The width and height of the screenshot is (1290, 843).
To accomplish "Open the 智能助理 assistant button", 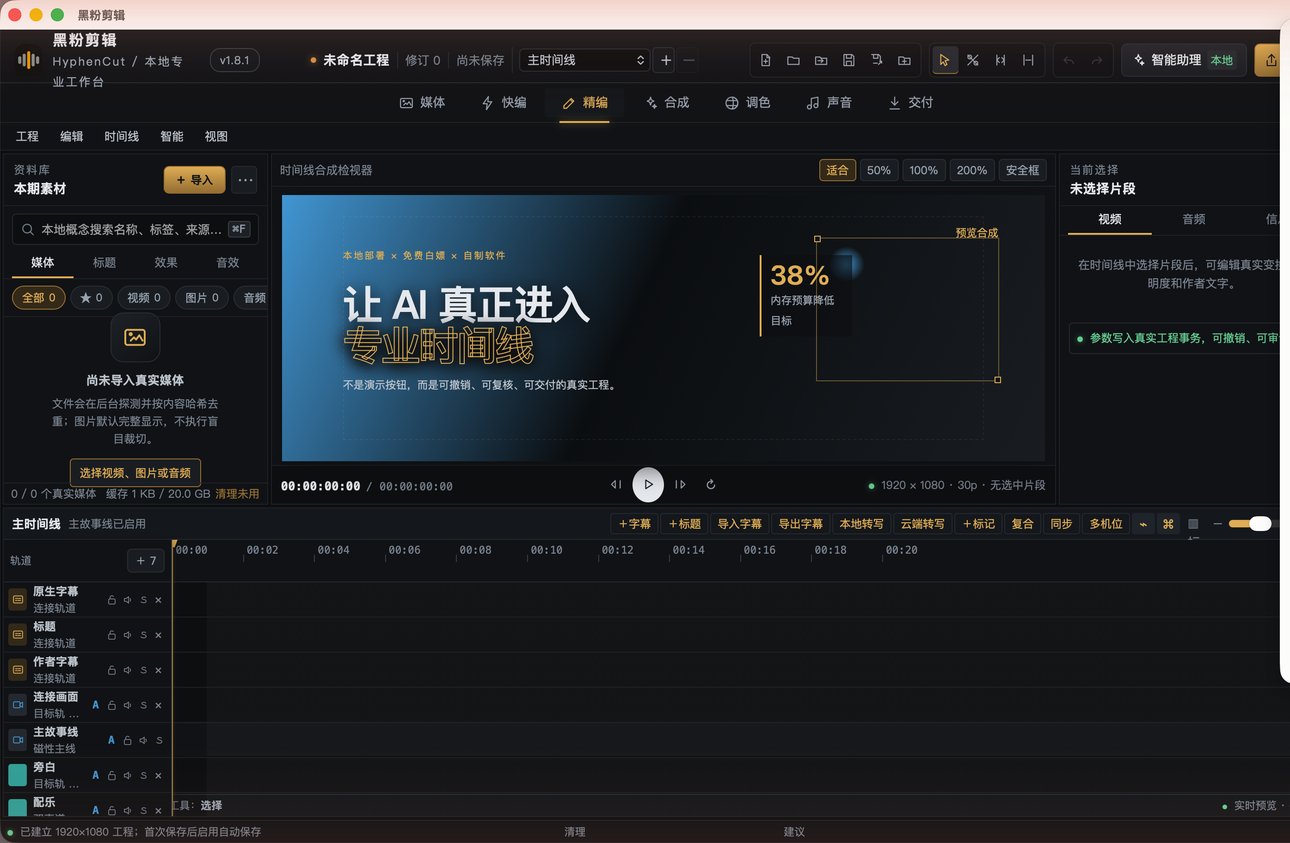I will click(1184, 60).
